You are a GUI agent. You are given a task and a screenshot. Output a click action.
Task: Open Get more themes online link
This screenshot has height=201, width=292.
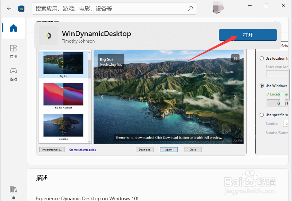83,150
